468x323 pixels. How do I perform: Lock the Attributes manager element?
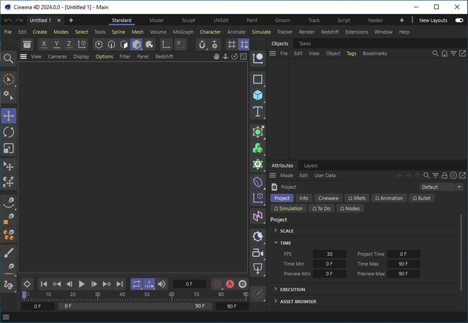[445, 175]
